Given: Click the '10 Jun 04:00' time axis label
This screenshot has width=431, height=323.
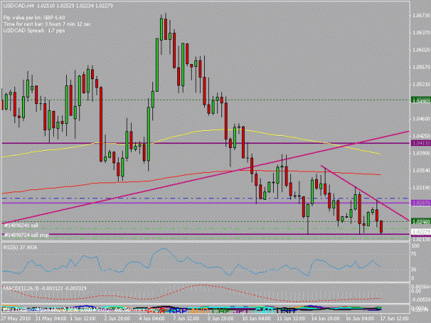Looking at the screenshot, I should pyautogui.click(x=256, y=319).
